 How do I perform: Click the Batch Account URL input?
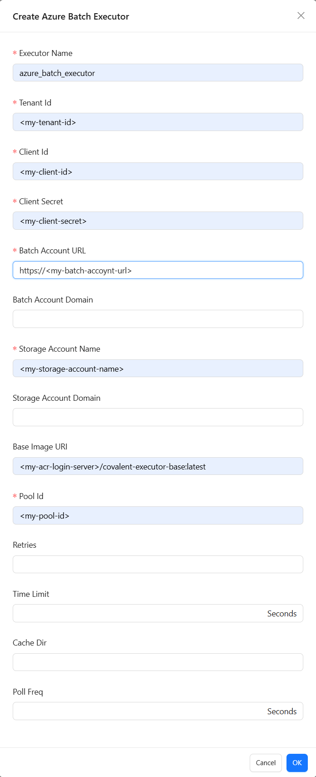pyautogui.click(x=158, y=270)
